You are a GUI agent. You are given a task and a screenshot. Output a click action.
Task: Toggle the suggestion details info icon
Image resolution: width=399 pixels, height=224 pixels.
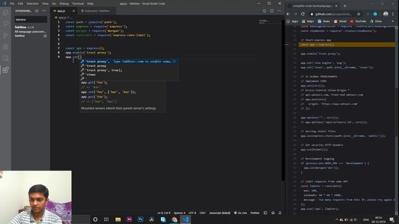[175, 62]
